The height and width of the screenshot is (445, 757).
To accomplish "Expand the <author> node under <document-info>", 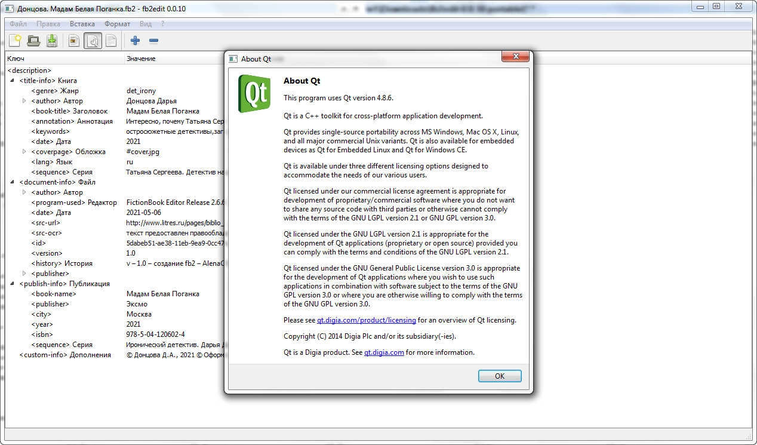I will (24, 192).
